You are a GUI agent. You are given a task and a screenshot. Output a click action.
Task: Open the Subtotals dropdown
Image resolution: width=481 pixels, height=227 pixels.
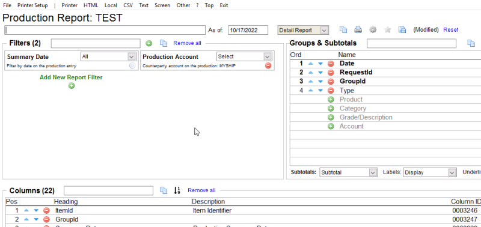[349, 172]
